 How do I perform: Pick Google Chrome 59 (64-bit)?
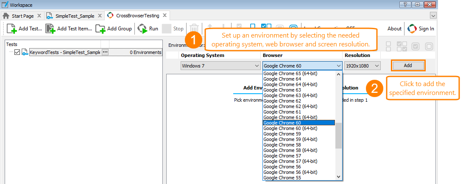pos(299,139)
